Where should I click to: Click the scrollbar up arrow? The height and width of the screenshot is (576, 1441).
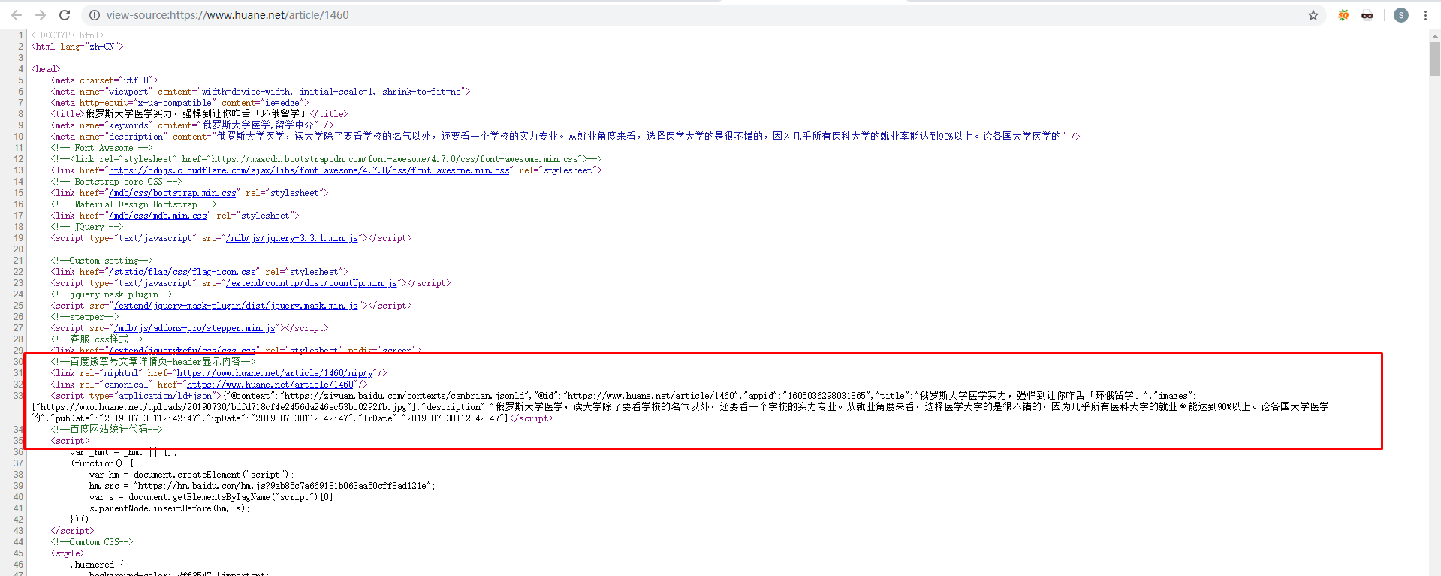pos(1435,35)
